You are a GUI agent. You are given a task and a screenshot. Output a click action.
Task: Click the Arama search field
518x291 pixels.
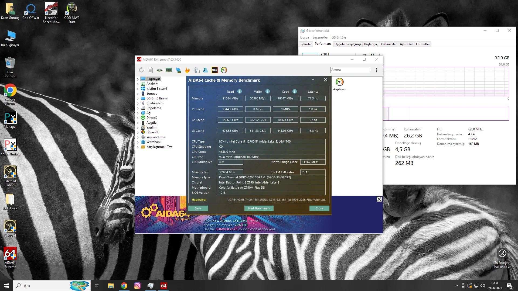[x=350, y=70]
